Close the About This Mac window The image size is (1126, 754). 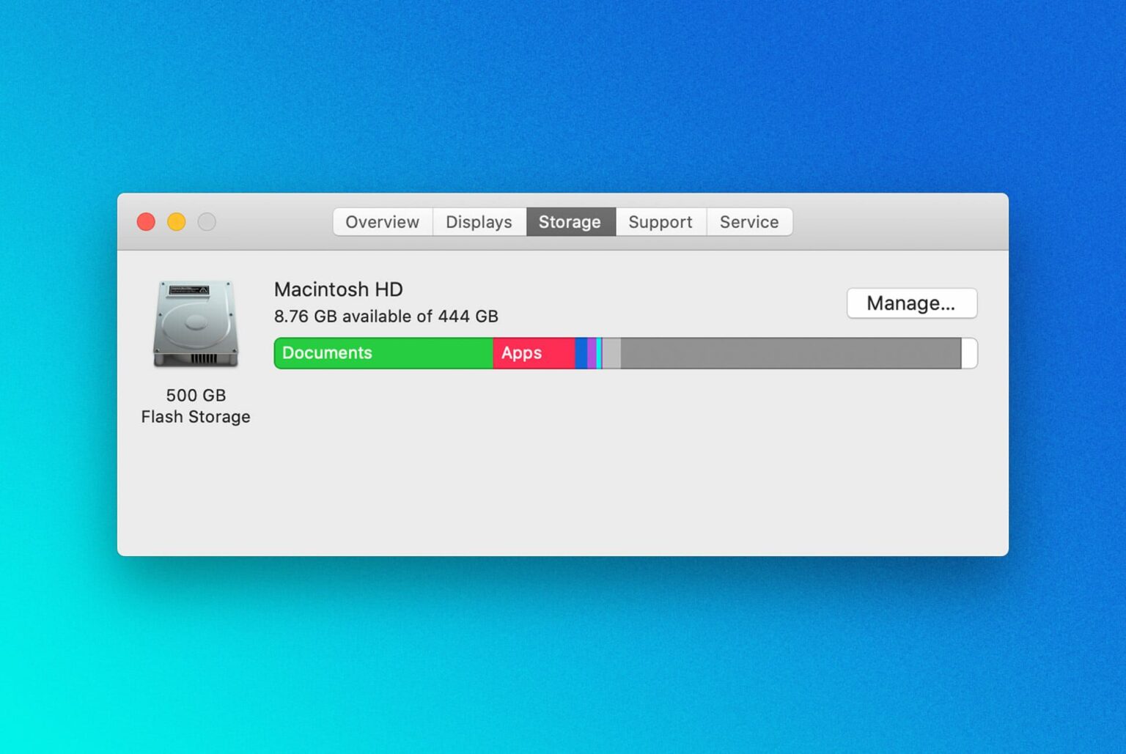click(146, 221)
